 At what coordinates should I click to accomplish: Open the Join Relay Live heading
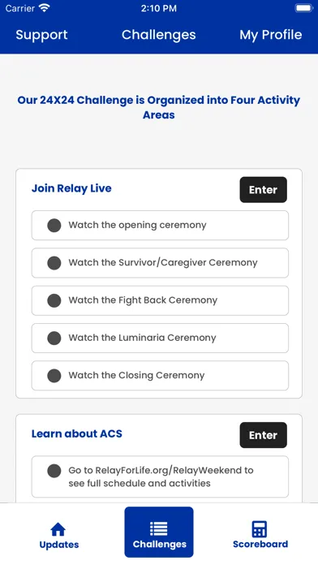coord(71,188)
